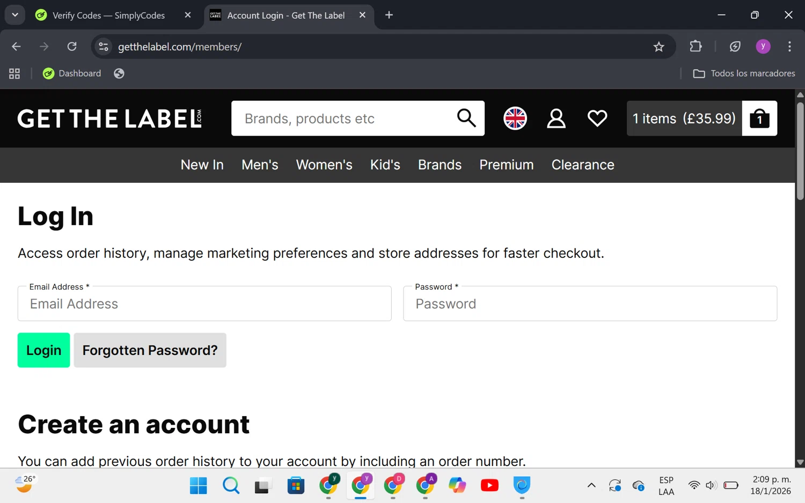The width and height of the screenshot is (805, 503).
Task: Click into the Password field
Action: point(590,304)
